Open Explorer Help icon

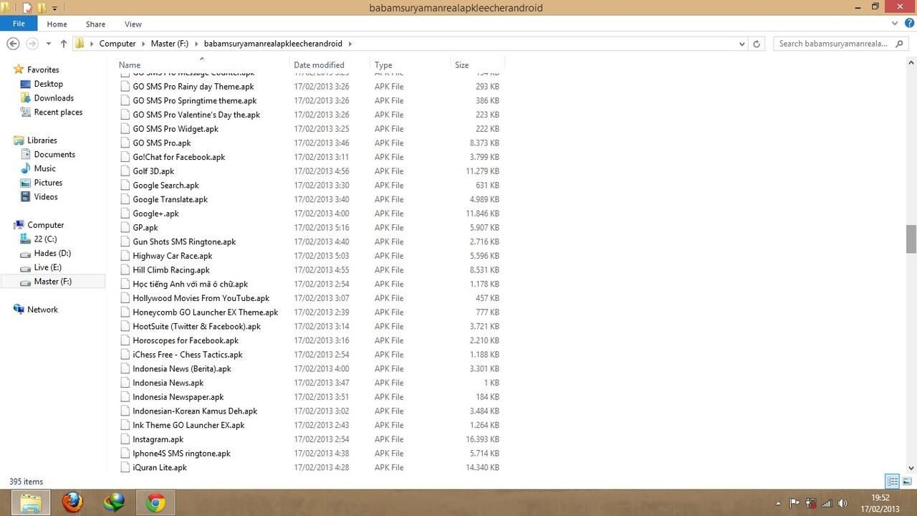coord(908,24)
